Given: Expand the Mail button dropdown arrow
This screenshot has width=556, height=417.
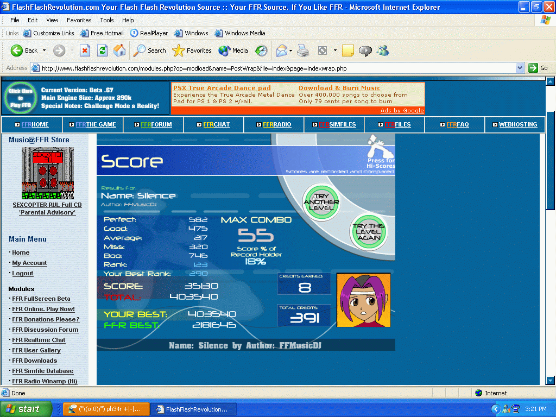Looking at the screenshot, I should 291,50.
